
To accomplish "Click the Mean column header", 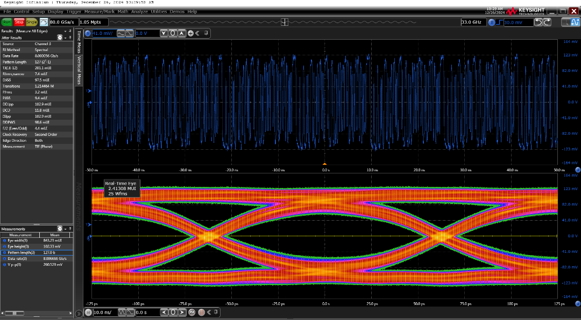I will click(55, 235).
